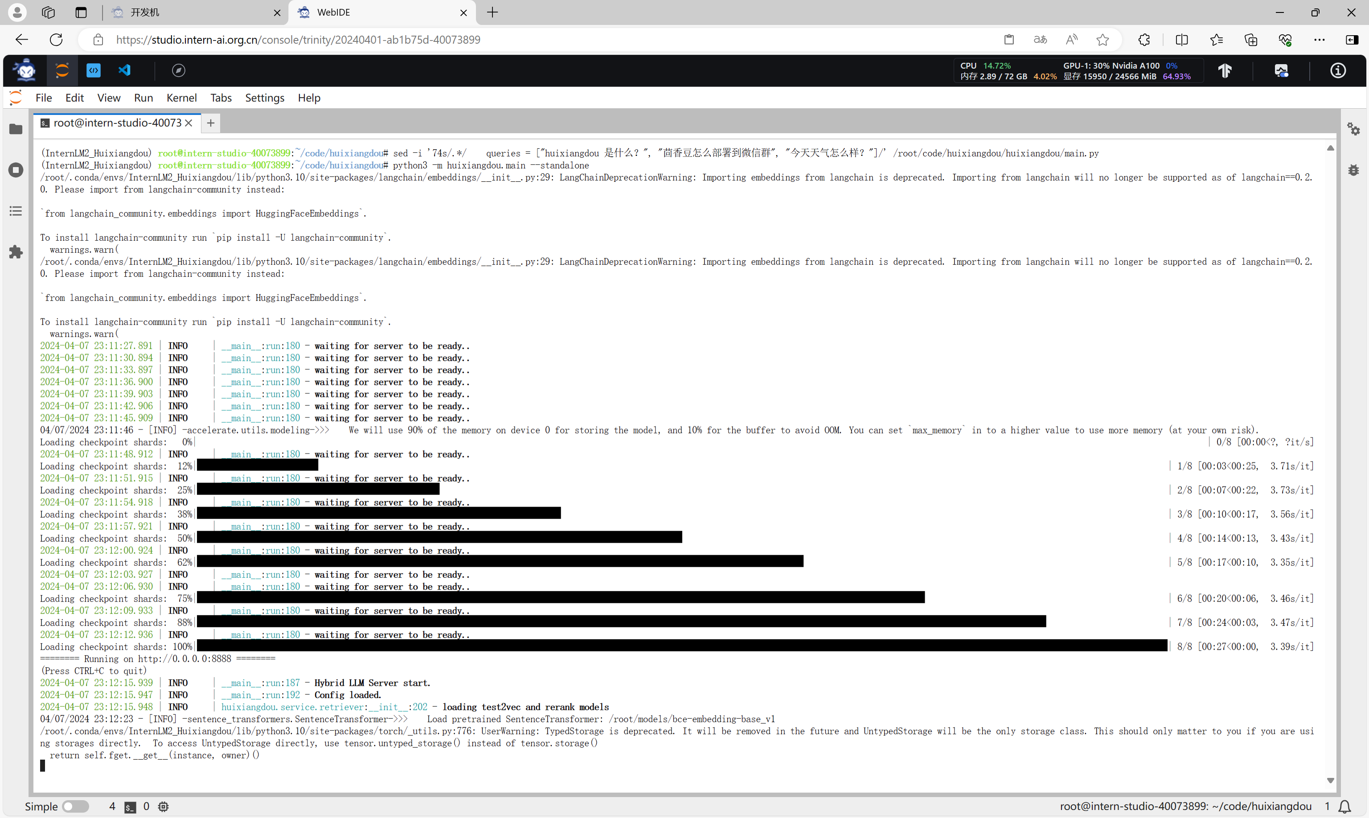Open the info circle icon
This screenshot has width=1369, height=818.
(1338, 70)
